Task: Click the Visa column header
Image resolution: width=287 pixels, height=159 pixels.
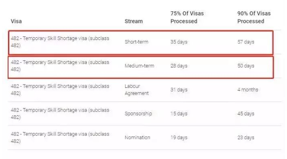Action: [x=16, y=21]
